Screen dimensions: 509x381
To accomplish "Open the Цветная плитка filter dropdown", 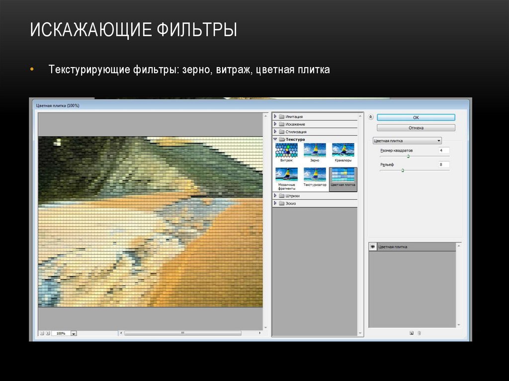I will (407, 141).
